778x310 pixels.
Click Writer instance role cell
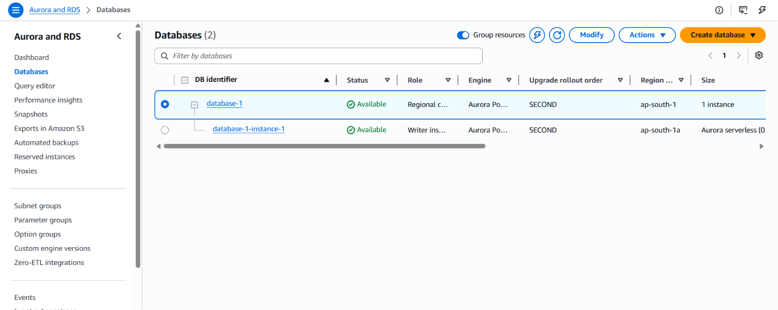pyautogui.click(x=427, y=130)
